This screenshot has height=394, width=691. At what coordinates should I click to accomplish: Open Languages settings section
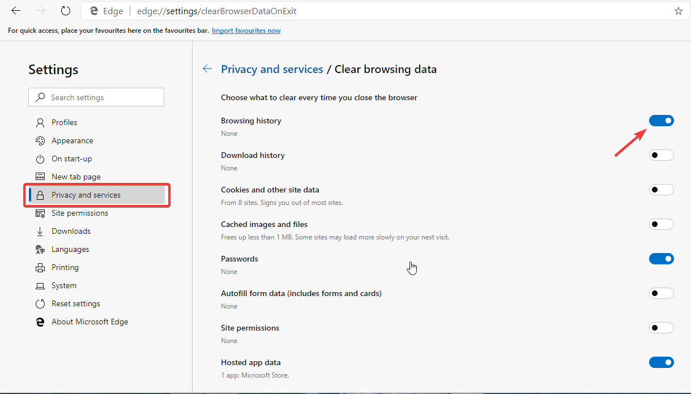click(70, 249)
